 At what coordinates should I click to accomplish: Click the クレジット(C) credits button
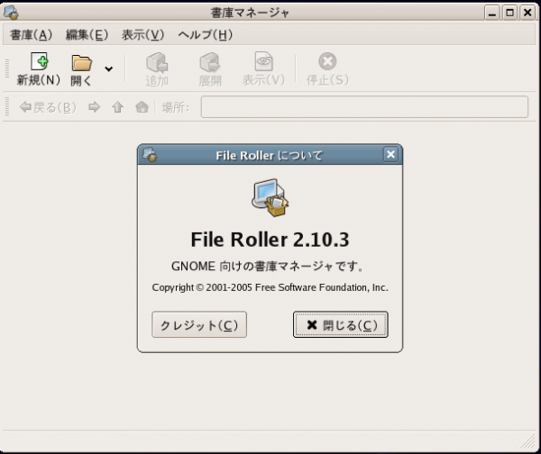[199, 324]
